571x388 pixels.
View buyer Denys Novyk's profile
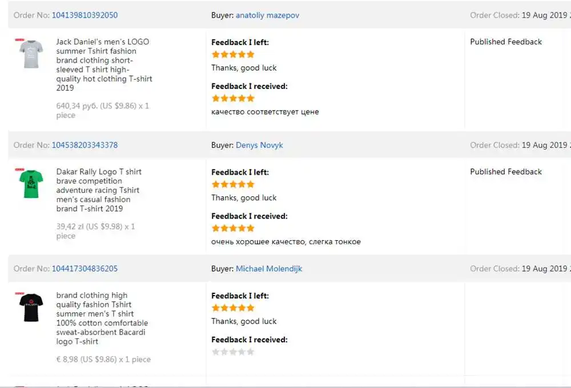(x=259, y=145)
